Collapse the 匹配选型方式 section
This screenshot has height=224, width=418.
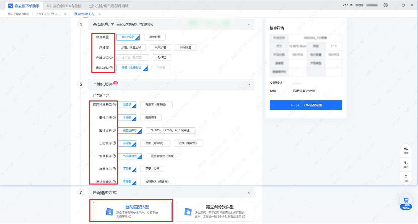pos(249,193)
